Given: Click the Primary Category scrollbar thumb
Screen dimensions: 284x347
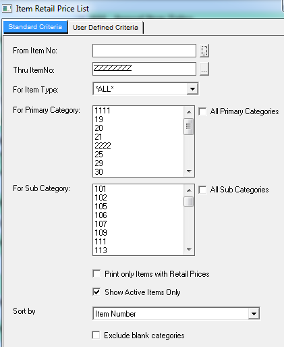Looking at the screenshot, I should 189,126.
